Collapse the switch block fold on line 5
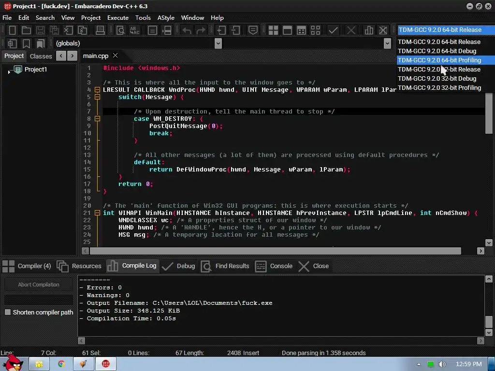This screenshot has width=495, height=371. pyautogui.click(x=98, y=97)
